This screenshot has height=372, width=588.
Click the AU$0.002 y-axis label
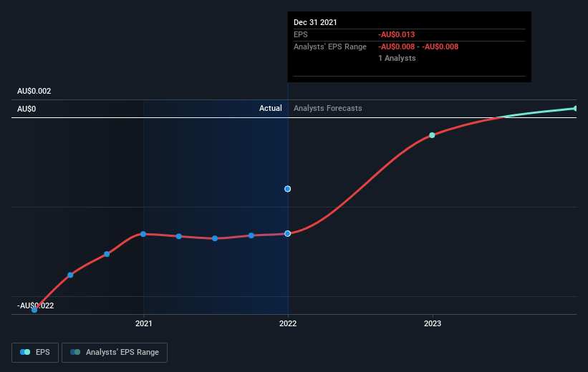[x=34, y=91]
